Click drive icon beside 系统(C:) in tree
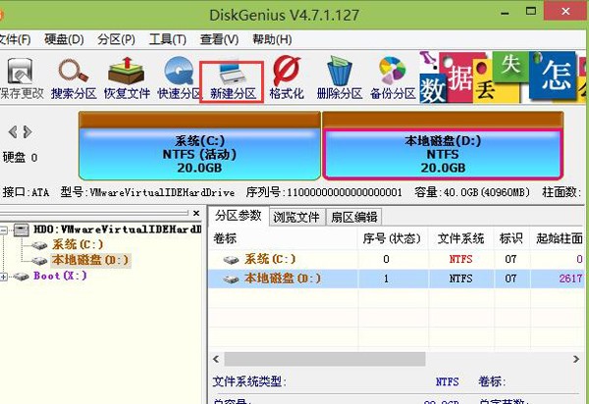589x404 pixels. click(39, 245)
